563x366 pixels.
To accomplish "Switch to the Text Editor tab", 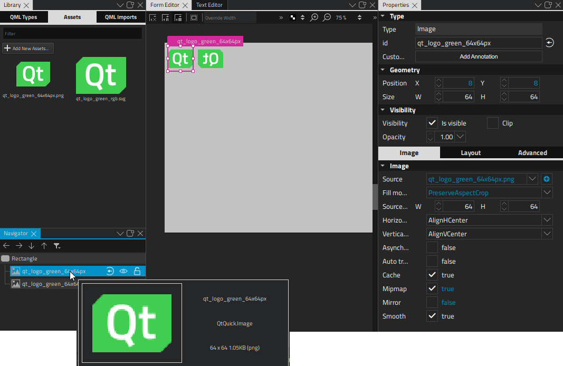I will pyautogui.click(x=209, y=5).
